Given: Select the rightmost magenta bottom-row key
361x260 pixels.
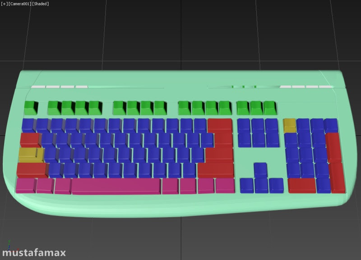Looking at the screenshot, I should pyautogui.click(x=225, y=185).
